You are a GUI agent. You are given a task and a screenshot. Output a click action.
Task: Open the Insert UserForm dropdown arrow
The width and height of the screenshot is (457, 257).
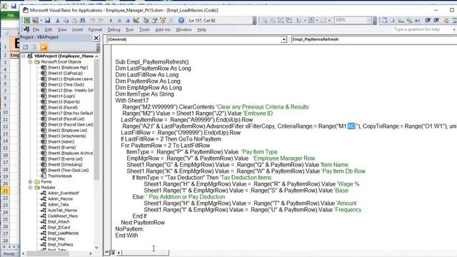click(x=41, y=21)
